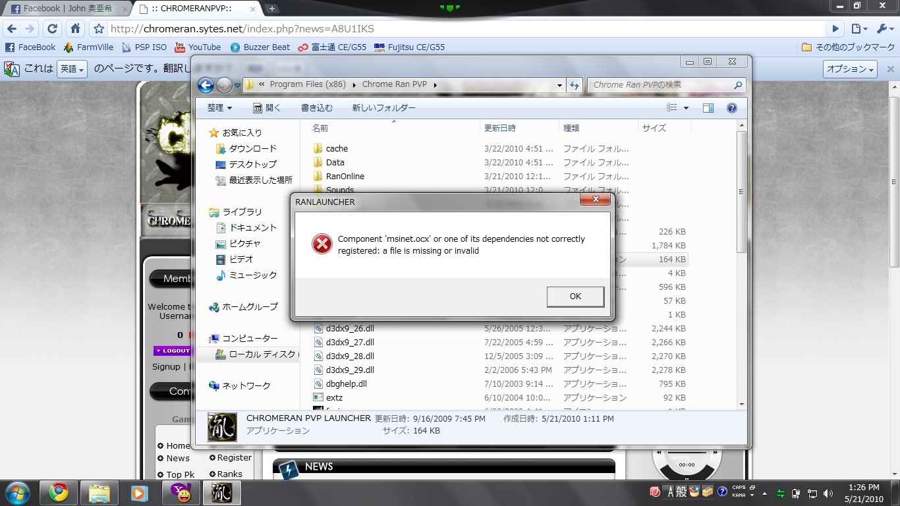Bookmark this page with the star icon
This screenshot has height=506, width=900.
[x=99, y=29]
